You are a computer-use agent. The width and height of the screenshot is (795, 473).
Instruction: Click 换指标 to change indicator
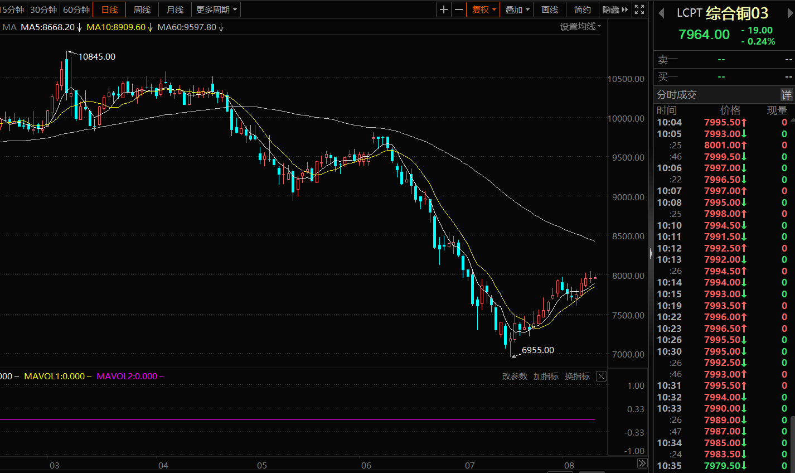[577, 377]
